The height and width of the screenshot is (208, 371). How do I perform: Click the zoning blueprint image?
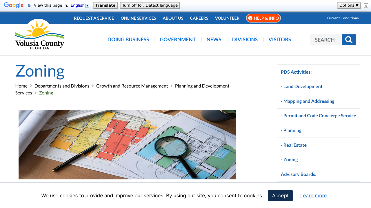(x=127, y=145)
